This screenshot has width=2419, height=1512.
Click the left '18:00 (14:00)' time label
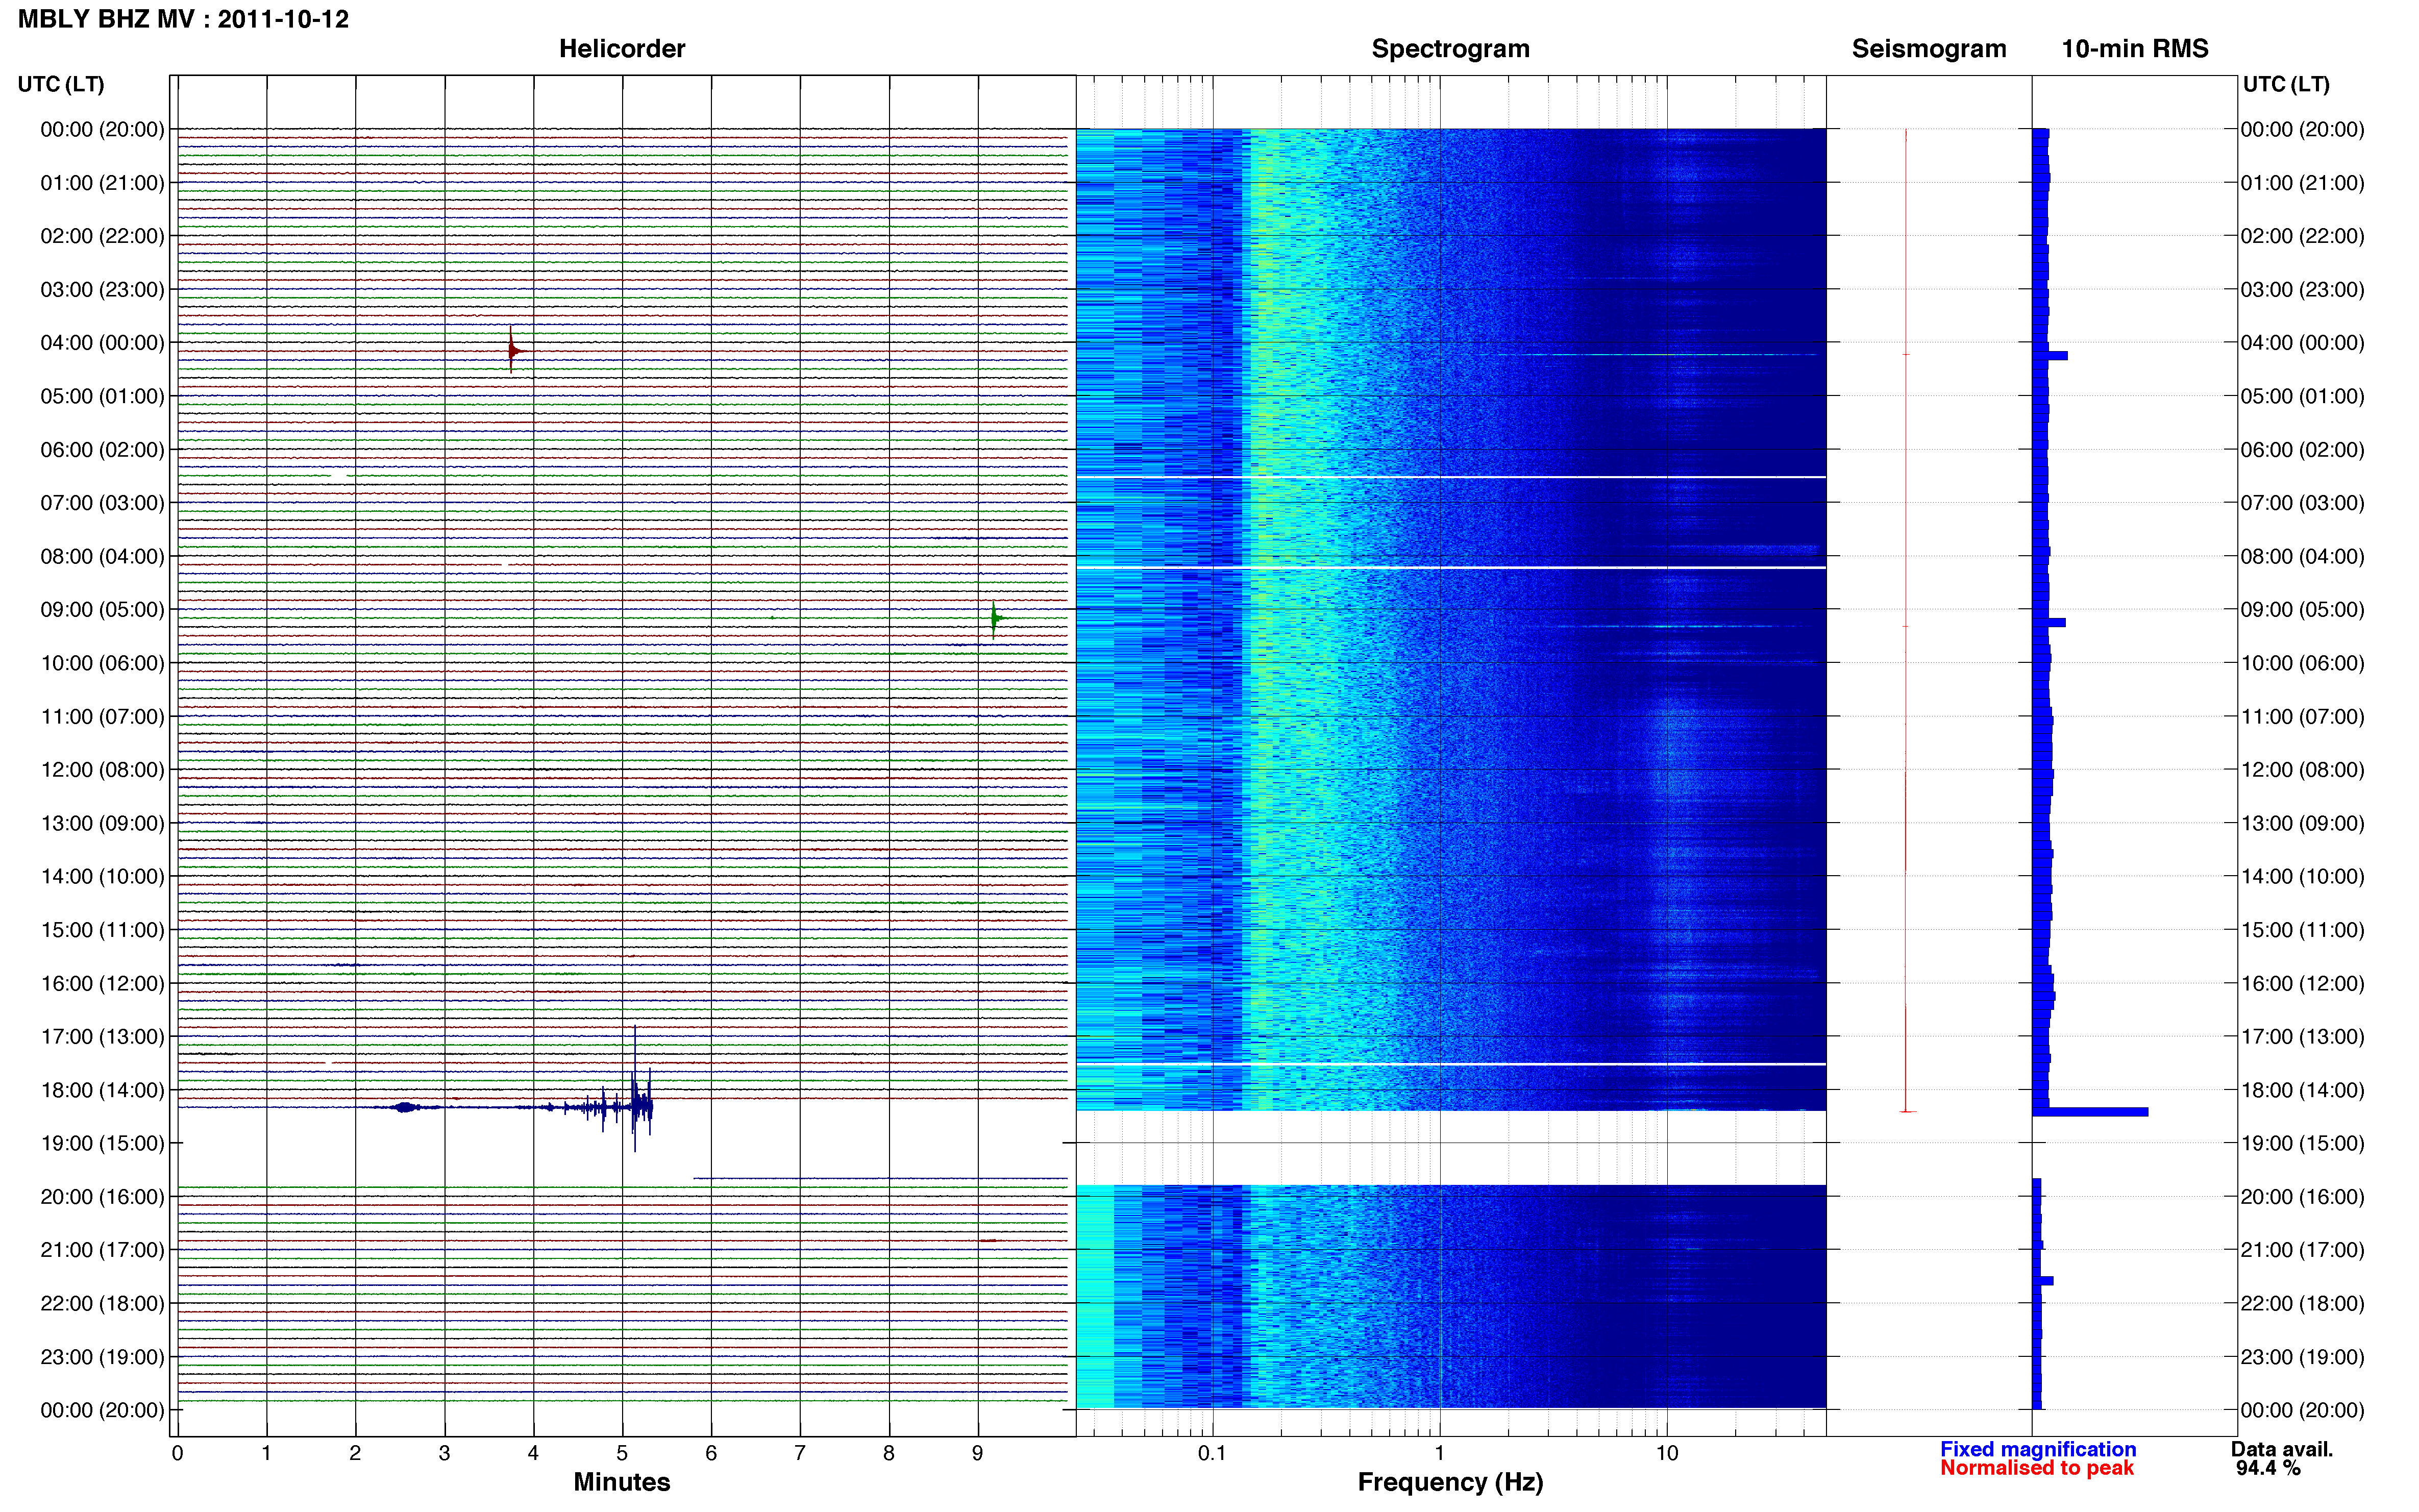pyautogui.click(x=102, y=1090)
